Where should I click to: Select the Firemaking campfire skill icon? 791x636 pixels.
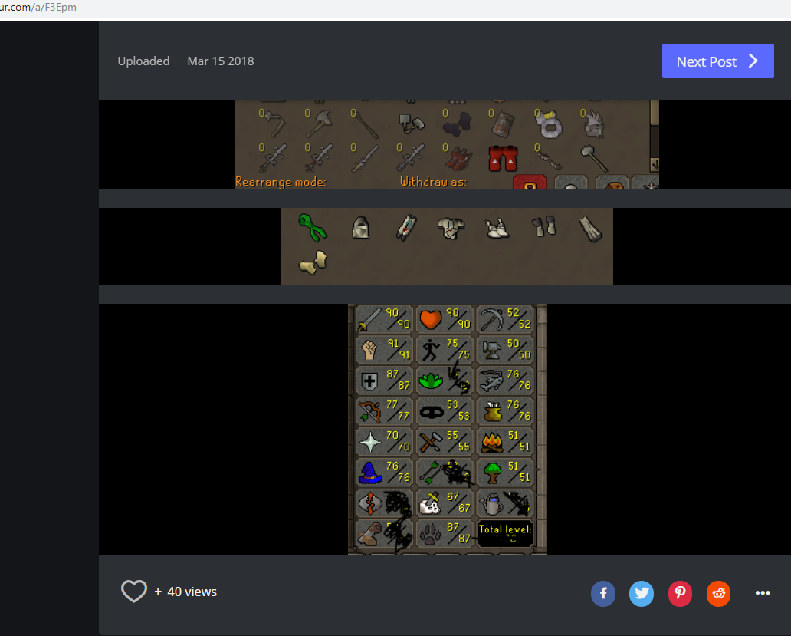click(x=491, y=442)
